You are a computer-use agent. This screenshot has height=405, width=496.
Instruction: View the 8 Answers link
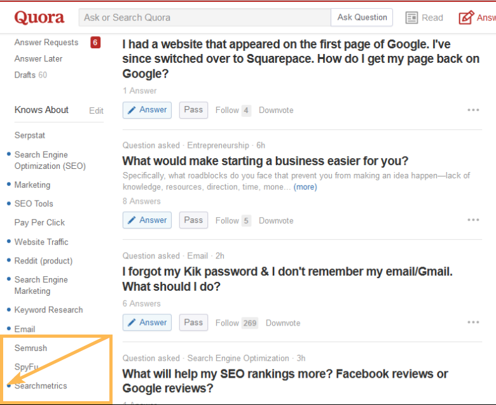tap(141, 201)
